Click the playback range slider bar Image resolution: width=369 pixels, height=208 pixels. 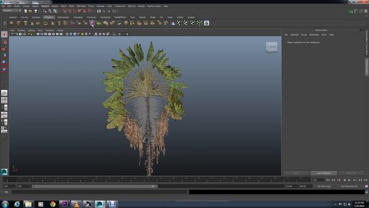[x=94, y=186]
